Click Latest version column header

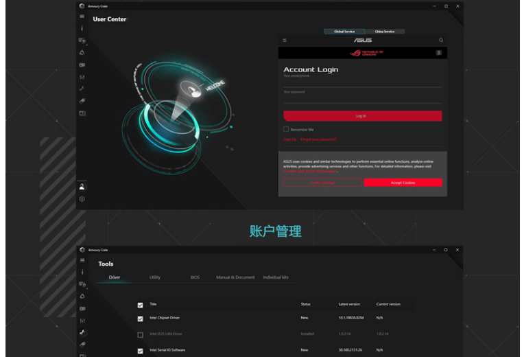point(349,304)
